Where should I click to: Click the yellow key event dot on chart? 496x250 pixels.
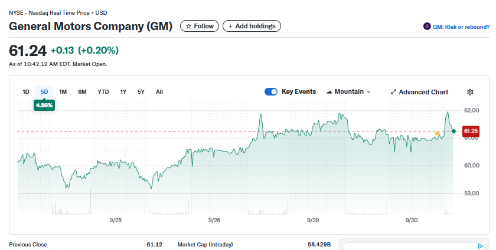pos(438,133)
